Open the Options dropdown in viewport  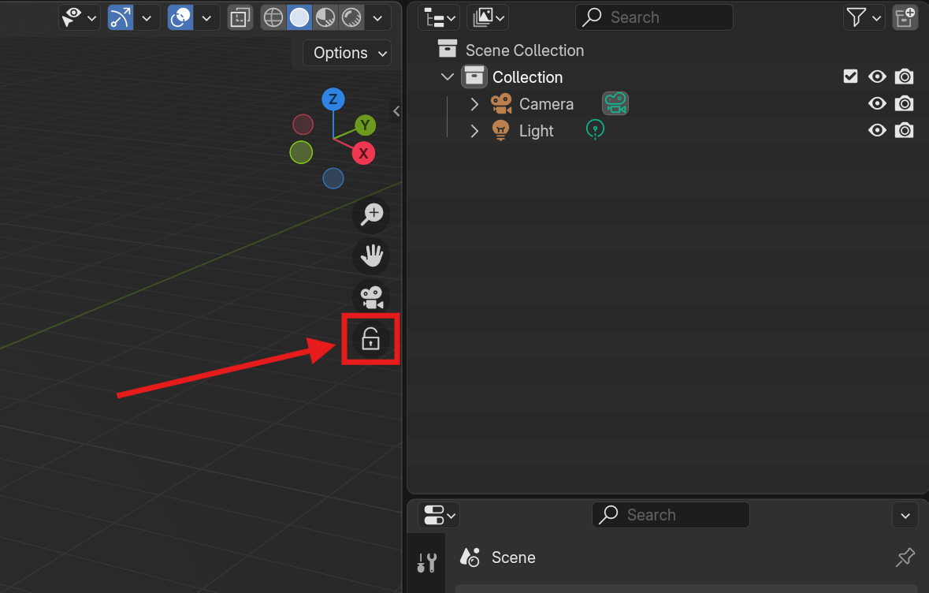coord(347,53)
